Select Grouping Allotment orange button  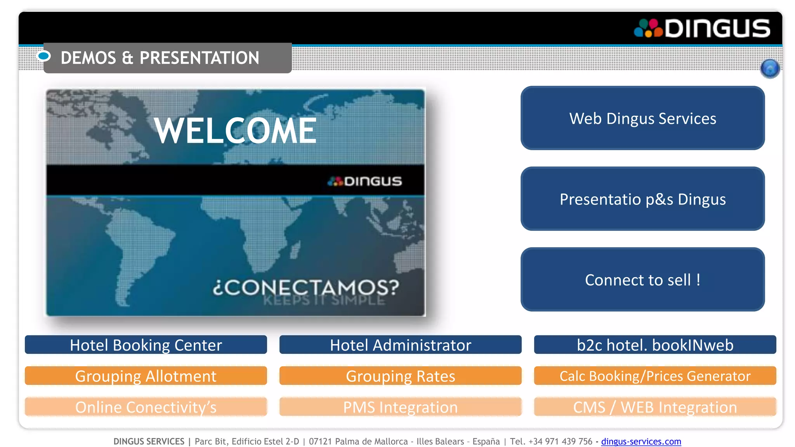146,376
